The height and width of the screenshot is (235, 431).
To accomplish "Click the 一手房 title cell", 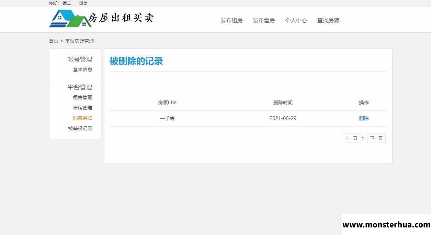I will click(x=167, y=118).
